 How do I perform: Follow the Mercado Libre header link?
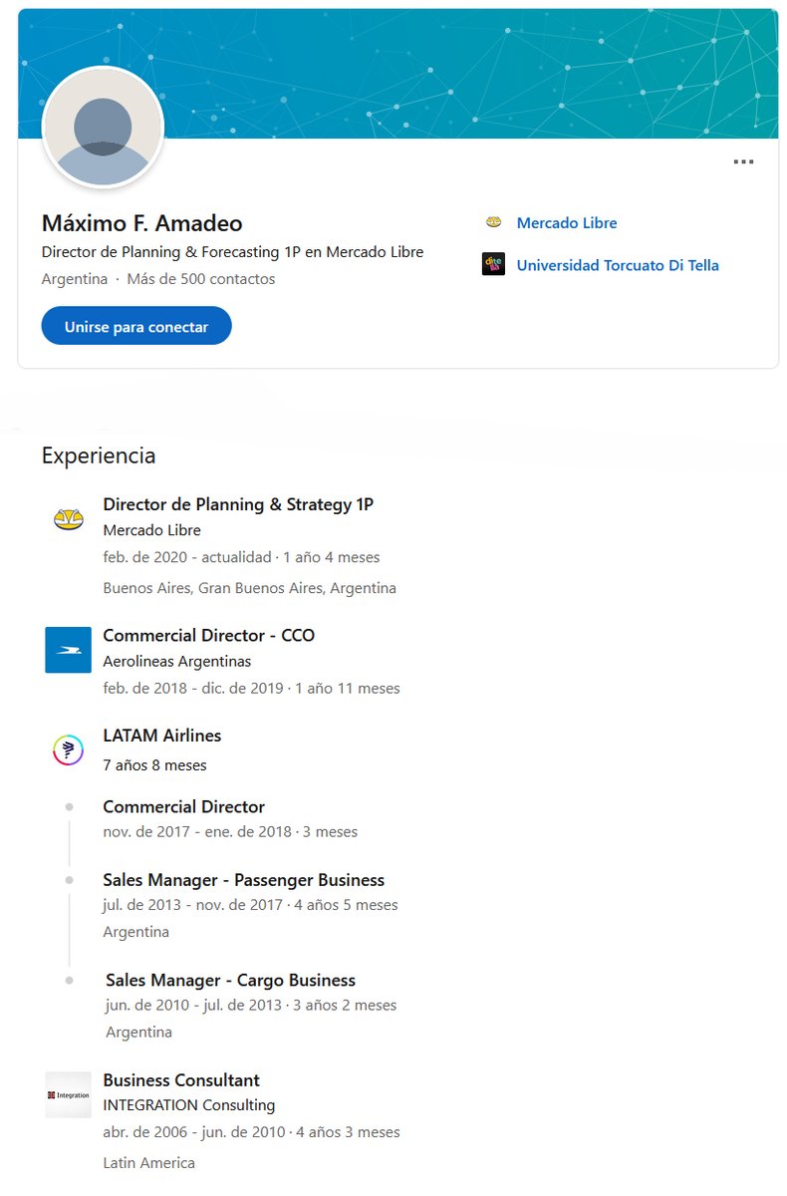coord(567,223)
